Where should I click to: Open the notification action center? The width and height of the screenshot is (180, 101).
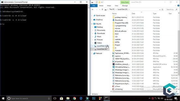tap(176, 98)
